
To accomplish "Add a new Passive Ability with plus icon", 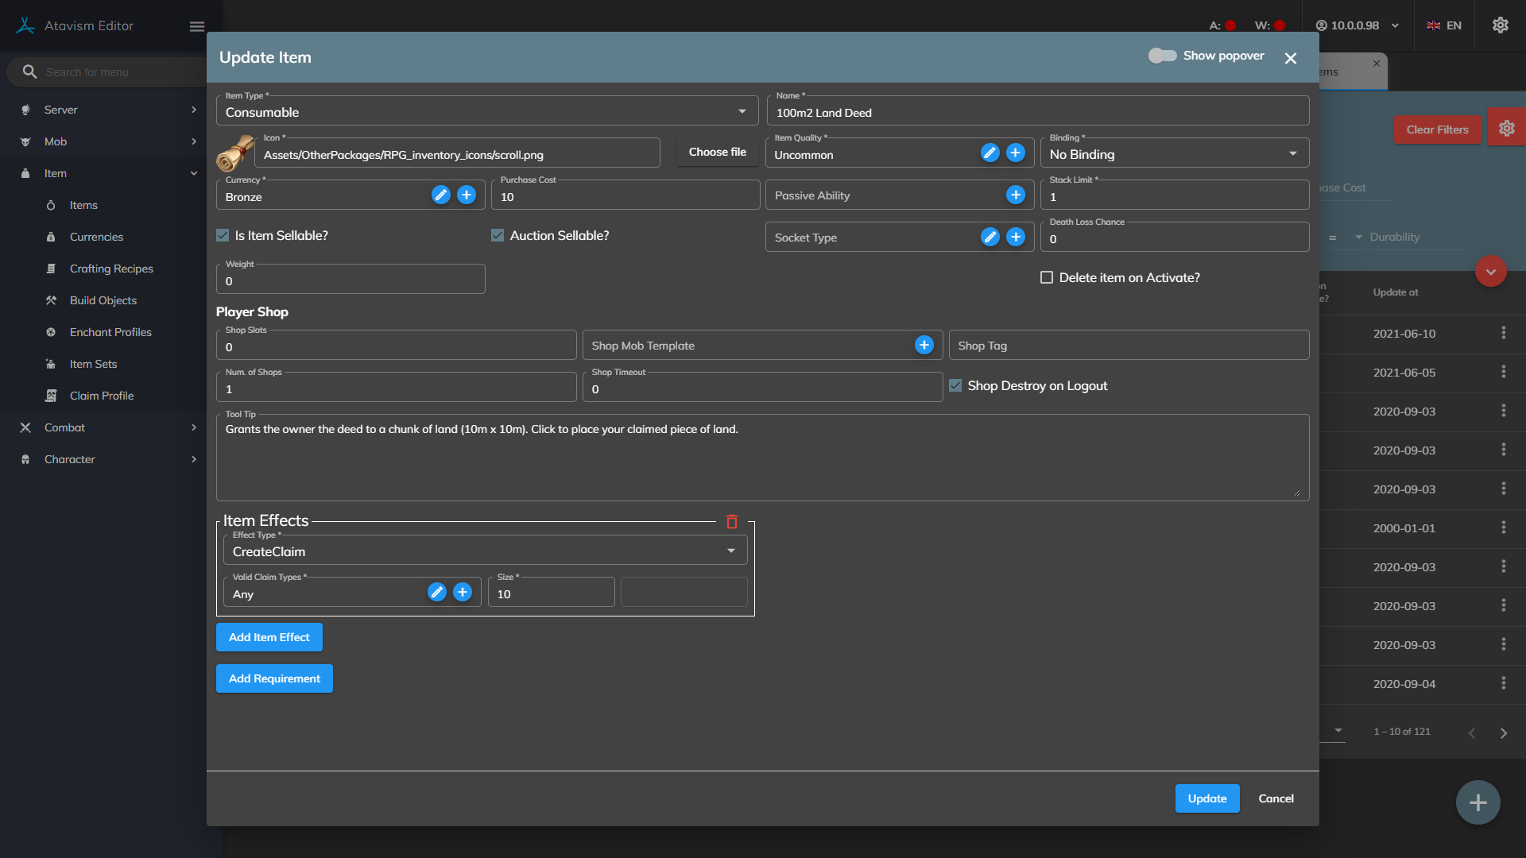I will point(1015,195).
